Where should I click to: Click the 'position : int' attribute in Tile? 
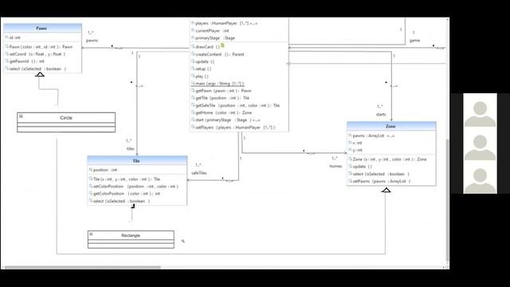tap(103, 170)
